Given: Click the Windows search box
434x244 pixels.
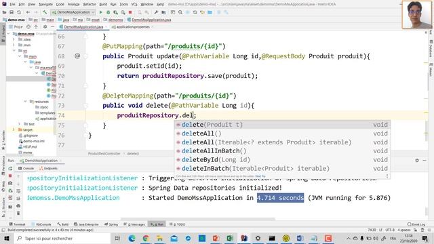Looking at the screenshot, I should coord(62,238).
